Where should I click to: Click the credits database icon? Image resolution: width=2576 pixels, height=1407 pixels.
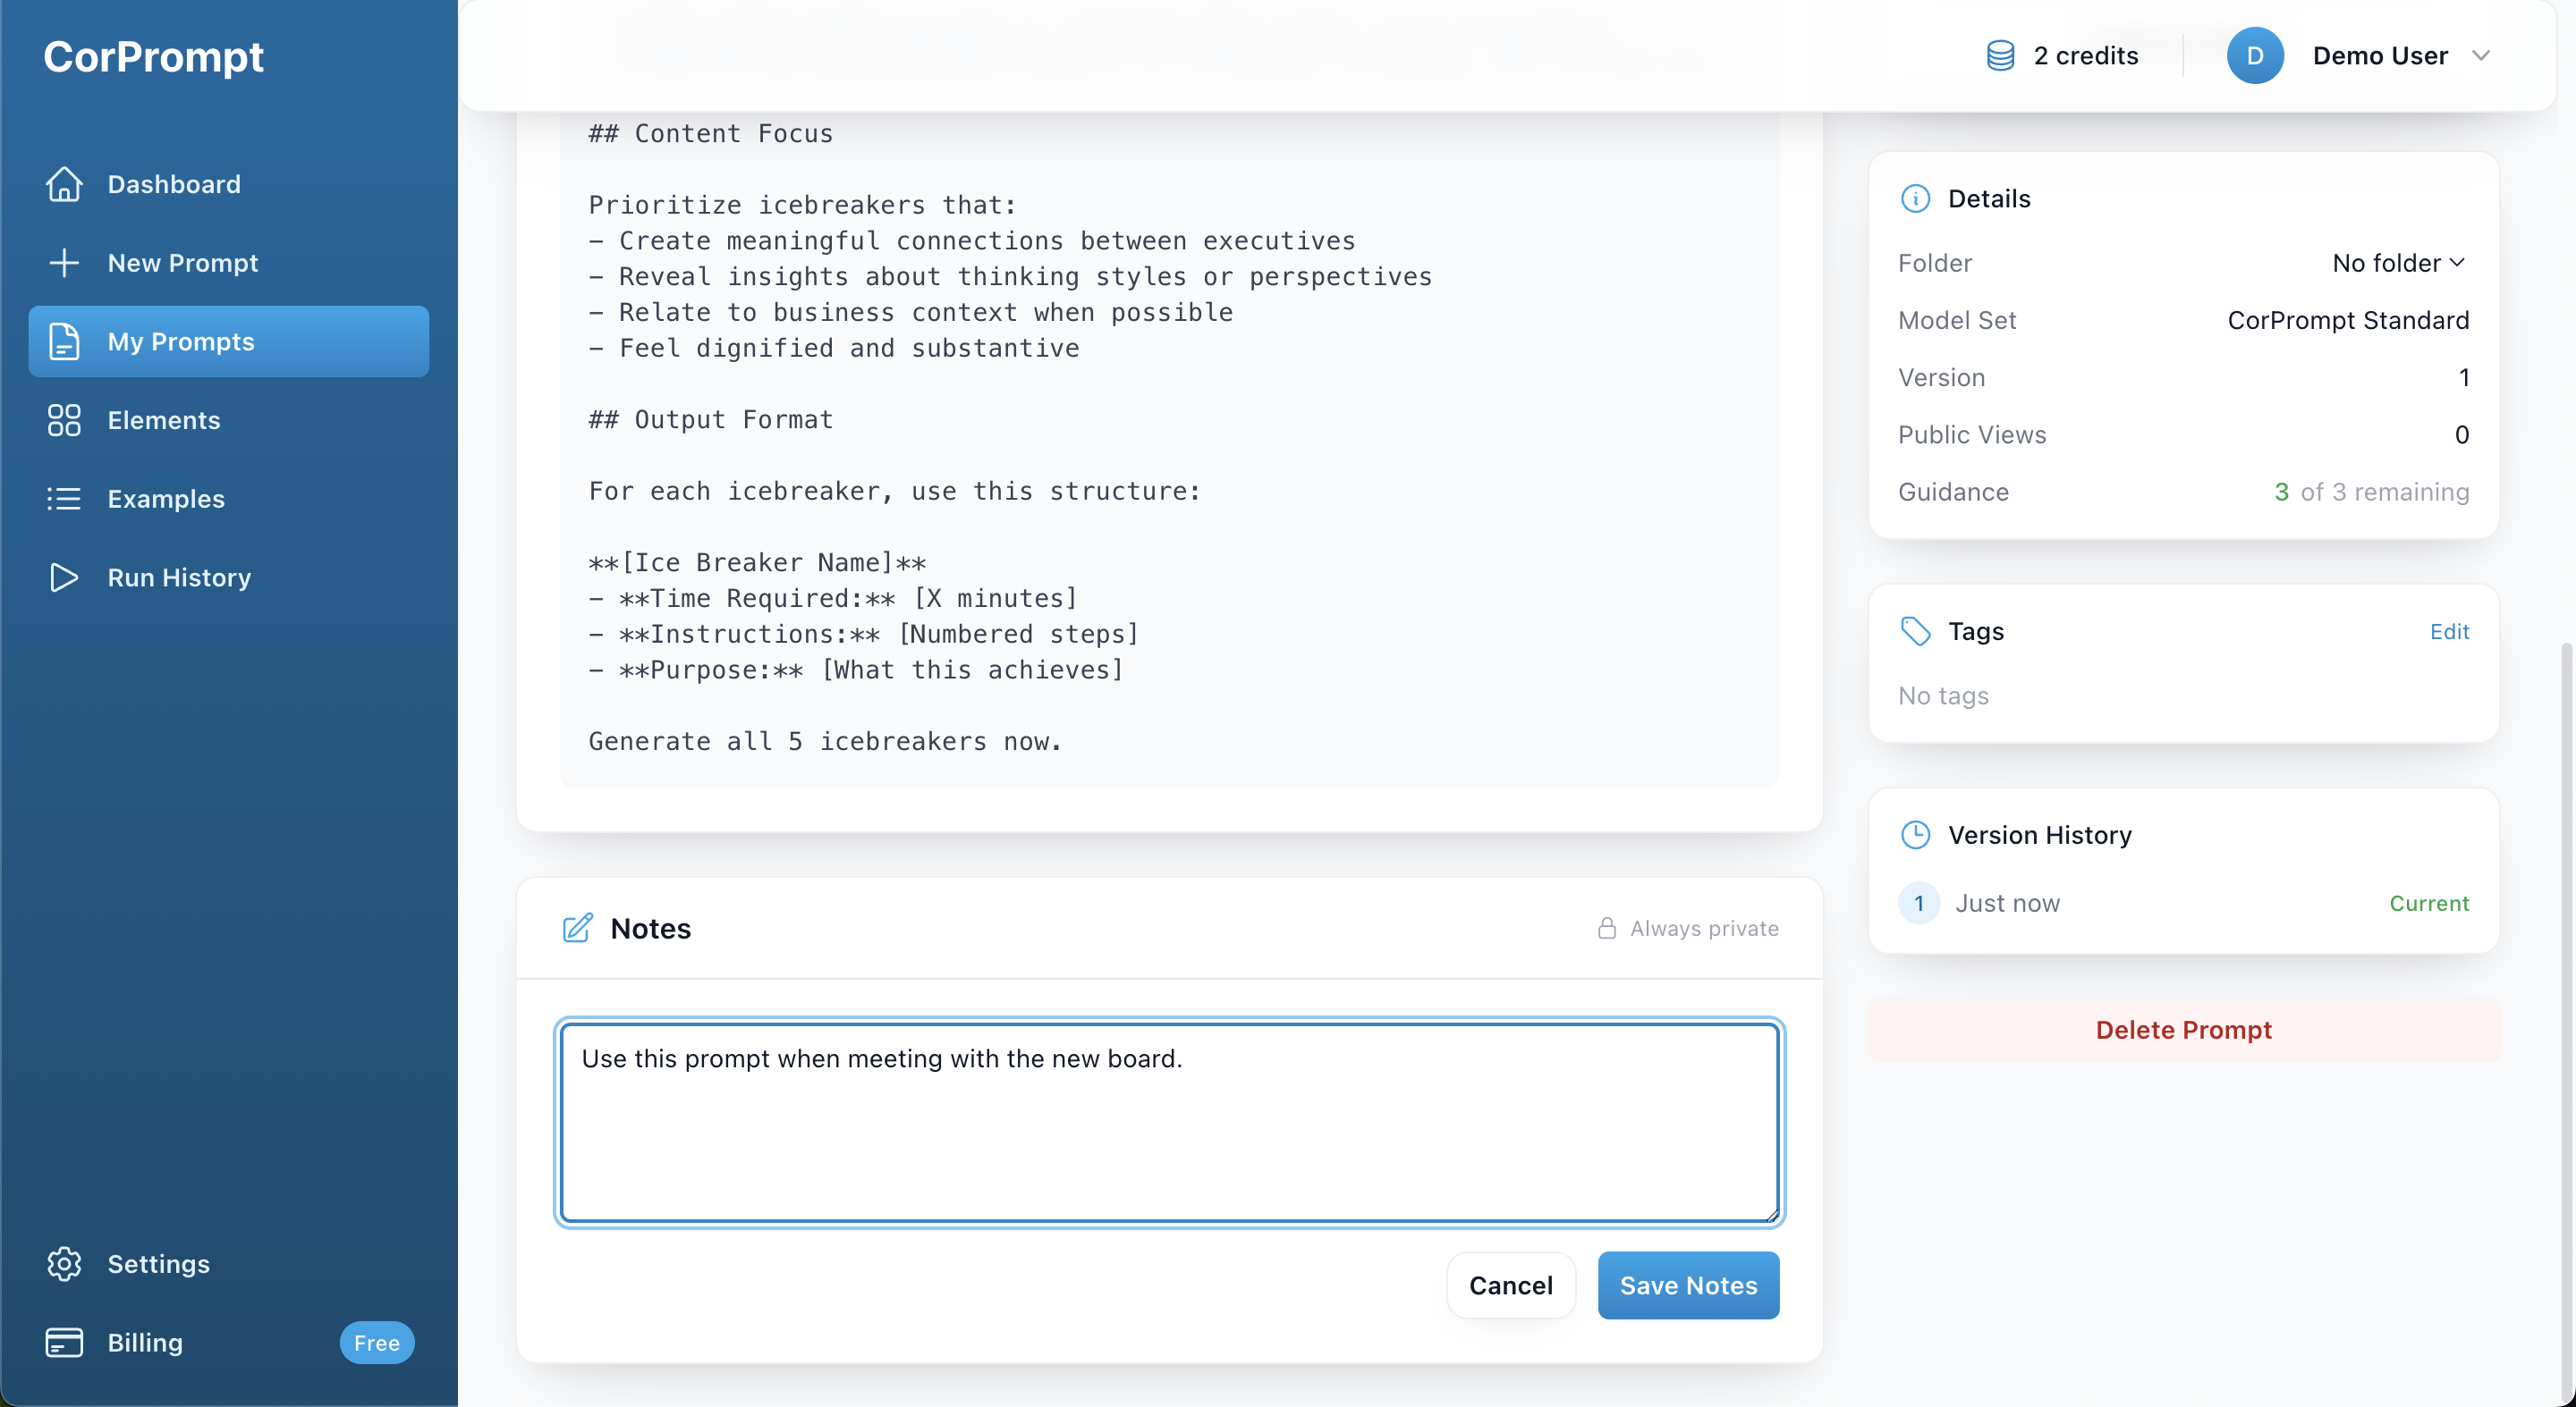[2000, 56]
